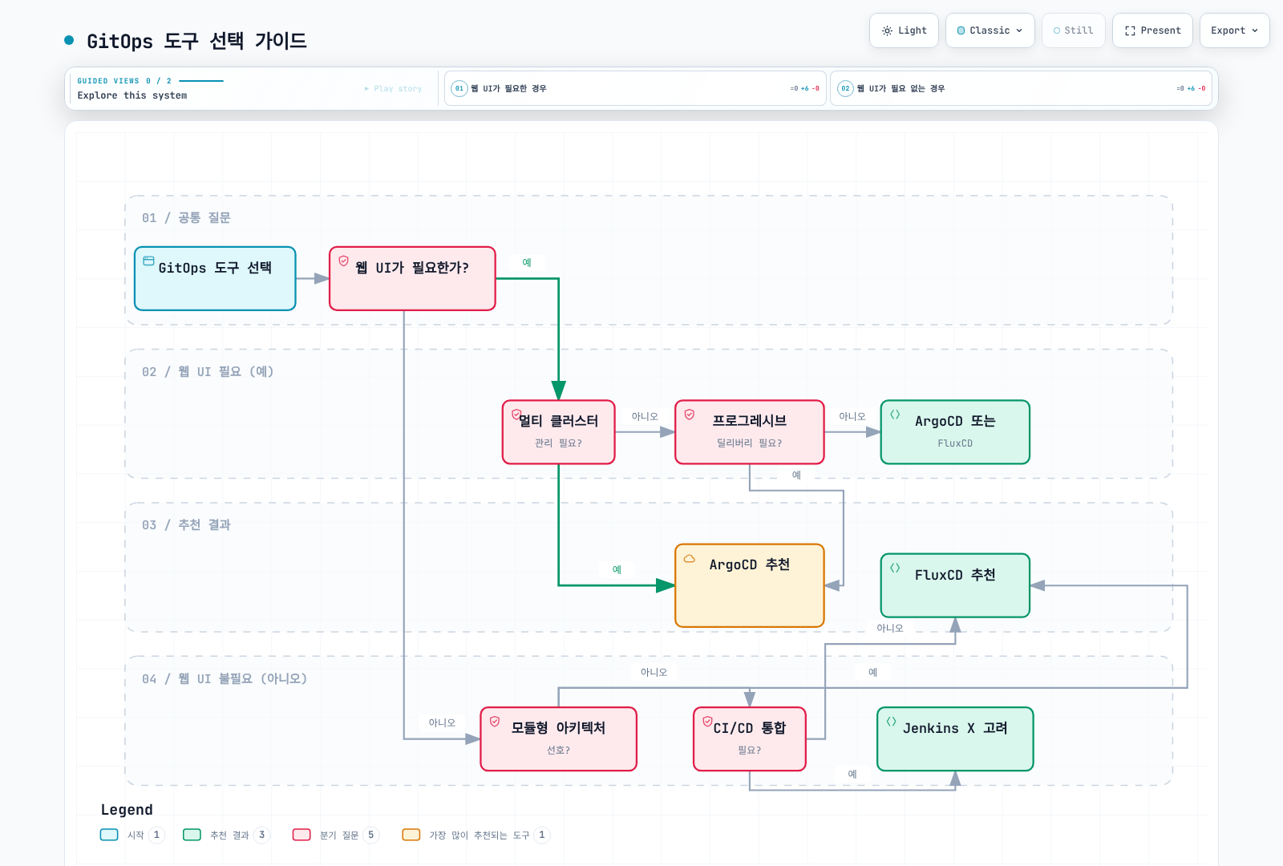Expand the Export menu

(1234, 30)
